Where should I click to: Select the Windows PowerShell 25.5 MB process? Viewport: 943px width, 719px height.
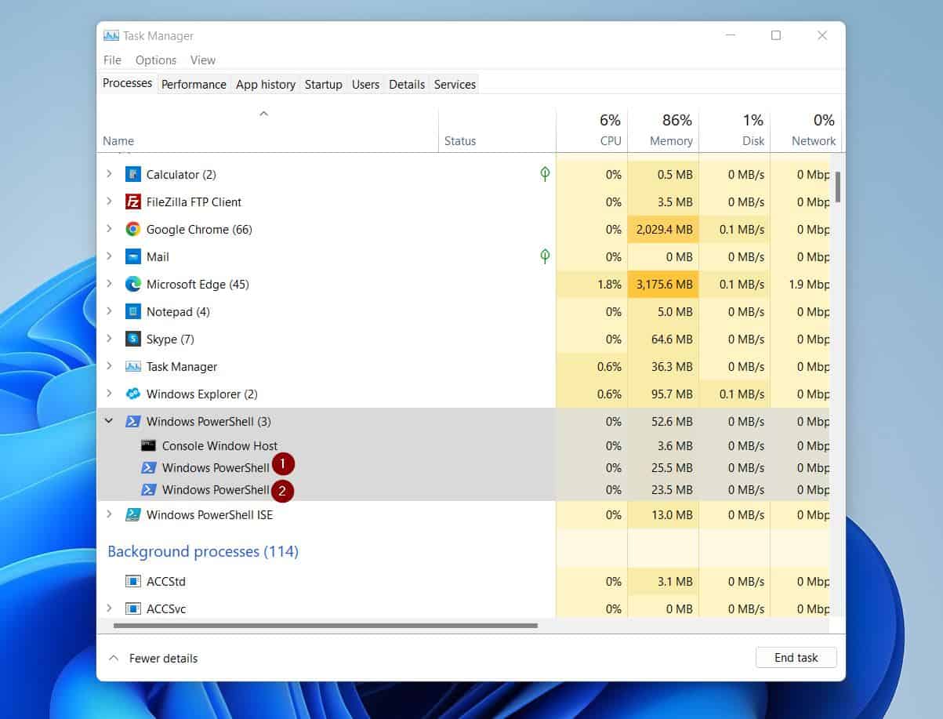(462, 467)
